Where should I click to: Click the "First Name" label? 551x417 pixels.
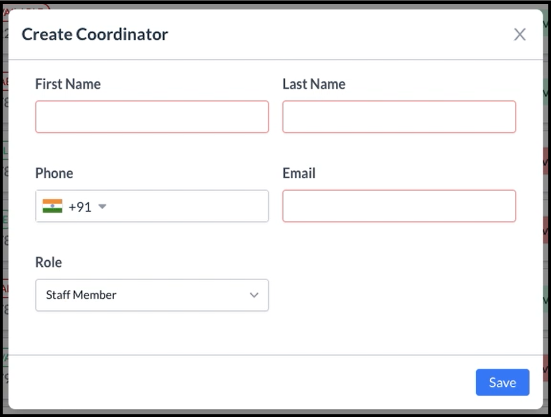coord(68,84)
